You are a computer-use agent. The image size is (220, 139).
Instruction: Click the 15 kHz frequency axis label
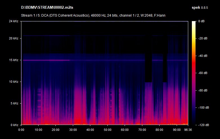(13, 60)
